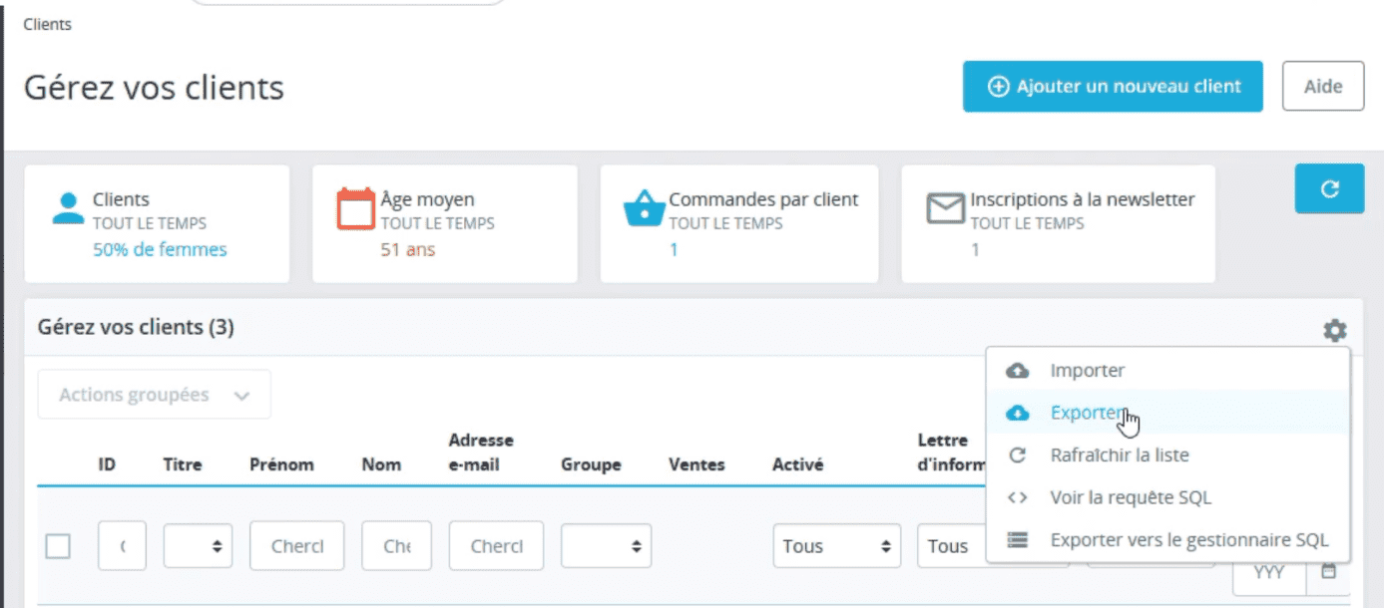Click the '50% de femmes' link
The image size is (1384, 608).
(160, 250)
